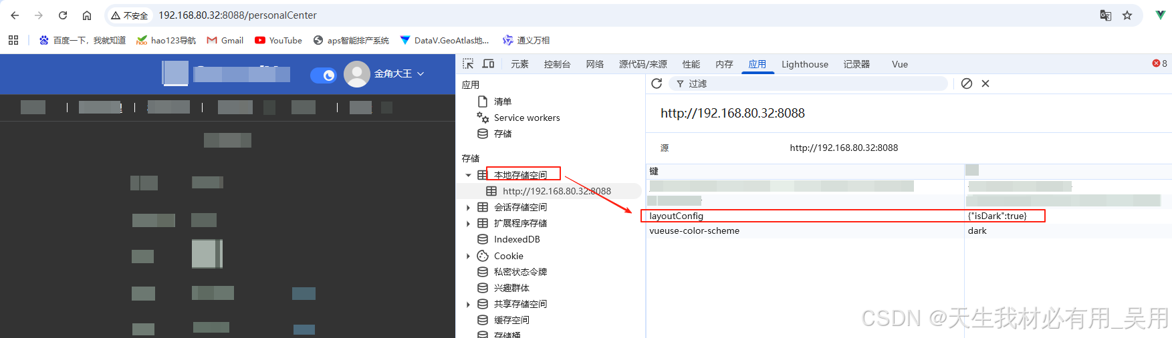Select 扩展程序存储 in the tree
This screenshot has width=1172, height=338.
point(520,223)
